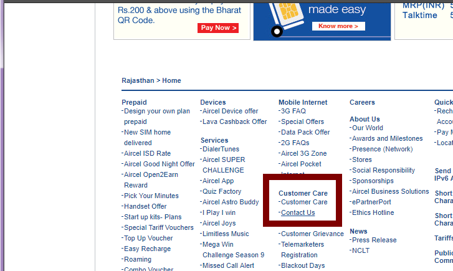This screenshot has height=271, width=453.
Task: Open I Play I win link
Action: coord(219,212)
